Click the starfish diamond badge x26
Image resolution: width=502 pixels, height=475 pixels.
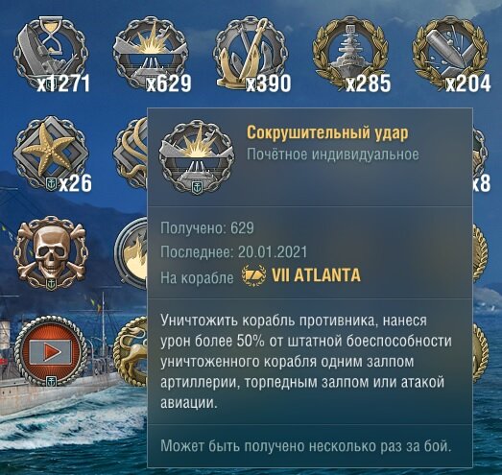[x=51, y=153]
